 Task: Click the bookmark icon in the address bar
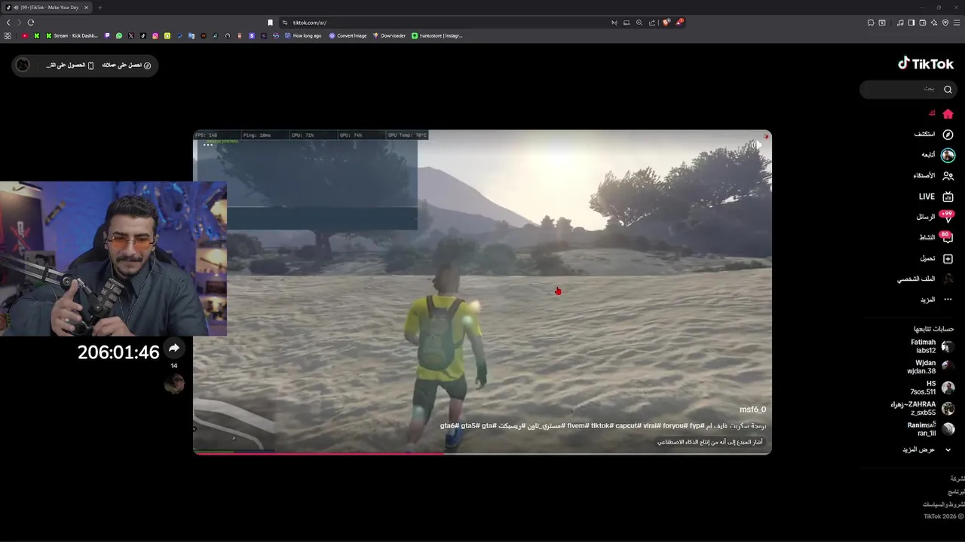pos(271,23)
